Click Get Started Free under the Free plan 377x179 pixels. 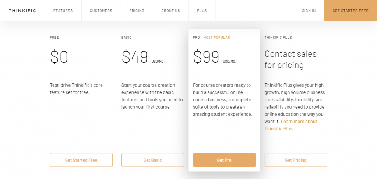(81, 160)
